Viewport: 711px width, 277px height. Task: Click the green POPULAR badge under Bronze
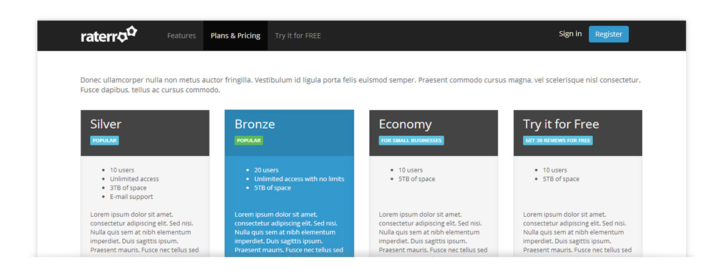(249, 141)
